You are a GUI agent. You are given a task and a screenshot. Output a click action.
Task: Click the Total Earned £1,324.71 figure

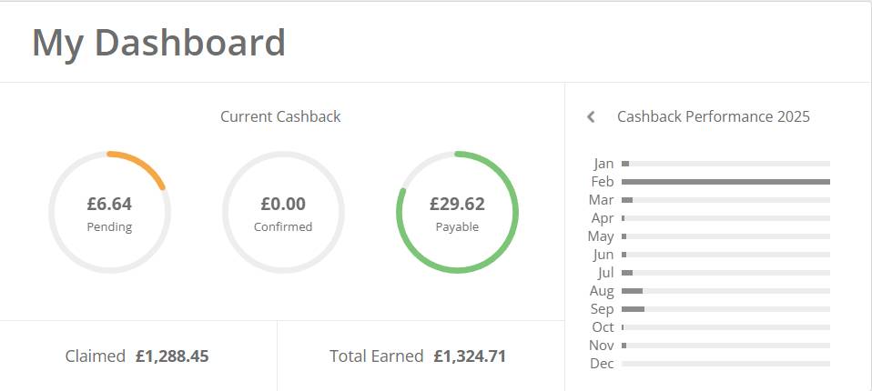click(469, 356)
